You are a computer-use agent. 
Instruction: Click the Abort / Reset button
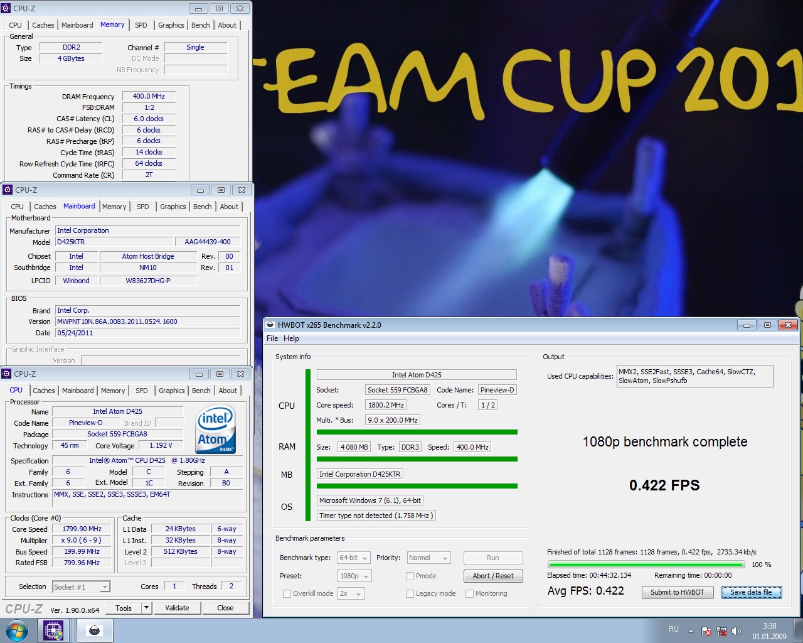point(493,576)
